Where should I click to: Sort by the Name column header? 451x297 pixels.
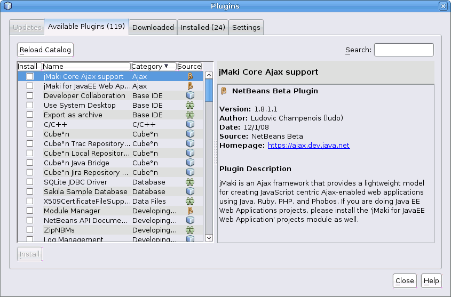point(86,66)
